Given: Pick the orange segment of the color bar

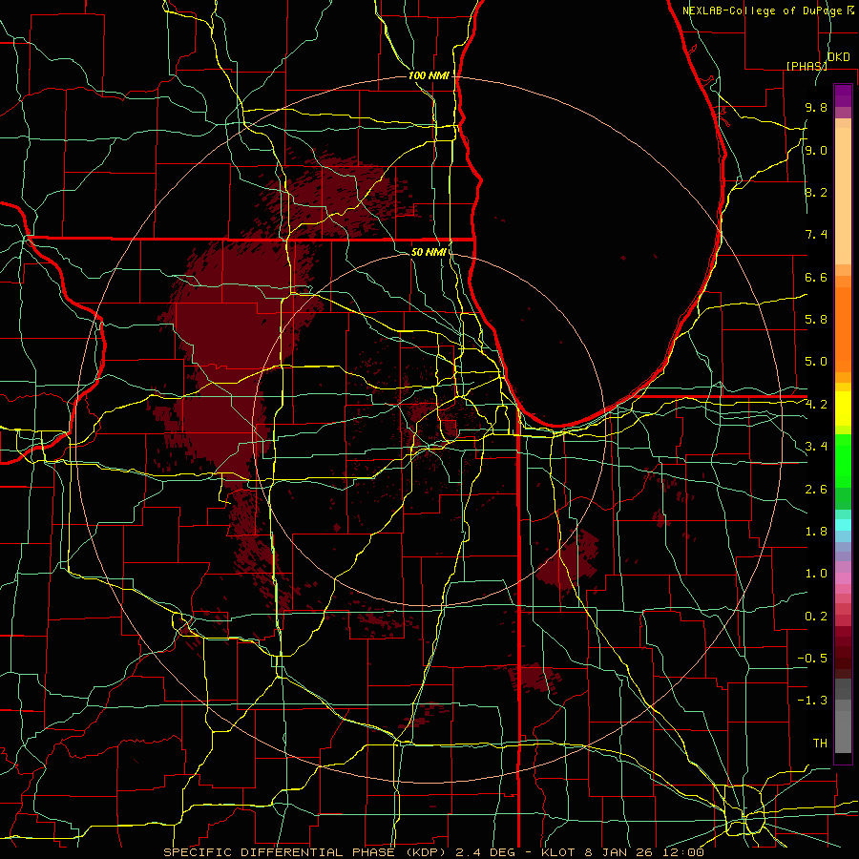Looking at the screenshot, I should click(843, 330).
